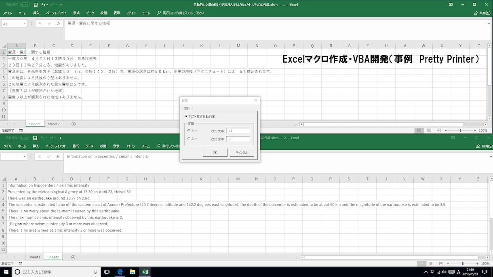Click zoom out minus in top window status bar

coord(446,130)
